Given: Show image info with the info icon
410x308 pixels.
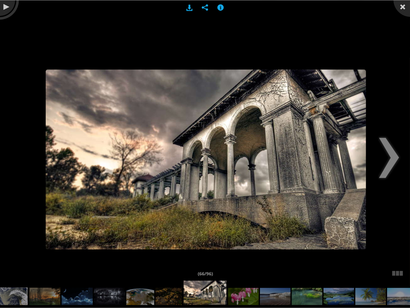Looking at the screenshot, I should coord(220,7).
